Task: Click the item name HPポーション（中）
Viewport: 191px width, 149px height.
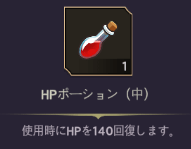Action: pos(95,94)
